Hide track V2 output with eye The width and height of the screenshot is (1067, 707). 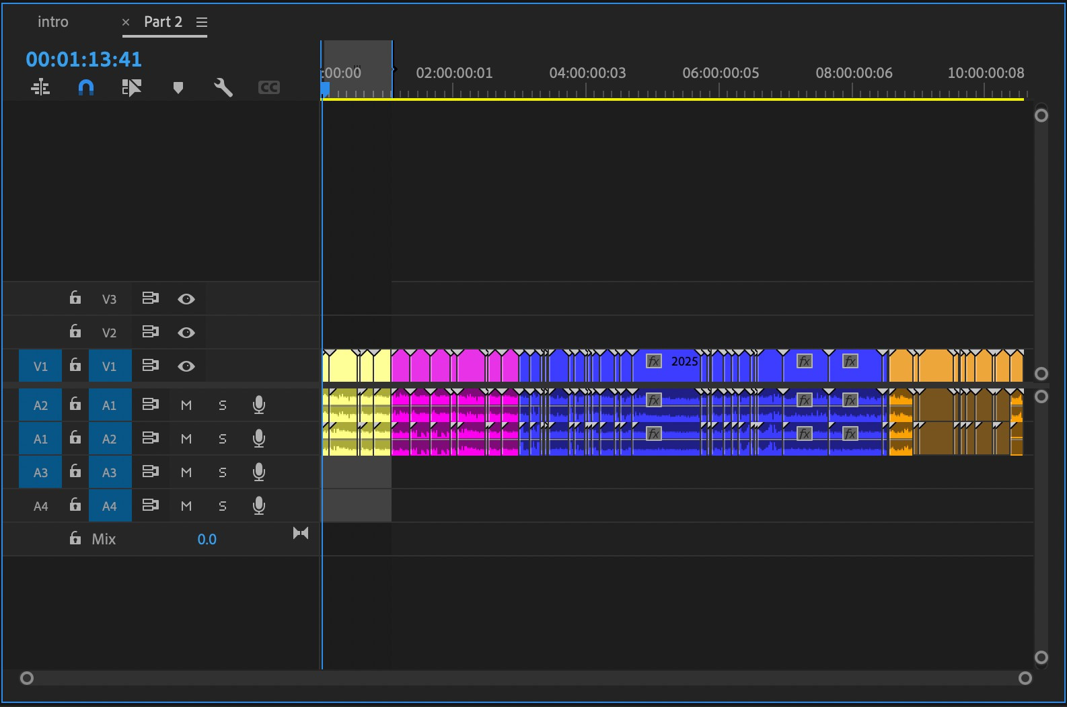[186, 333]
